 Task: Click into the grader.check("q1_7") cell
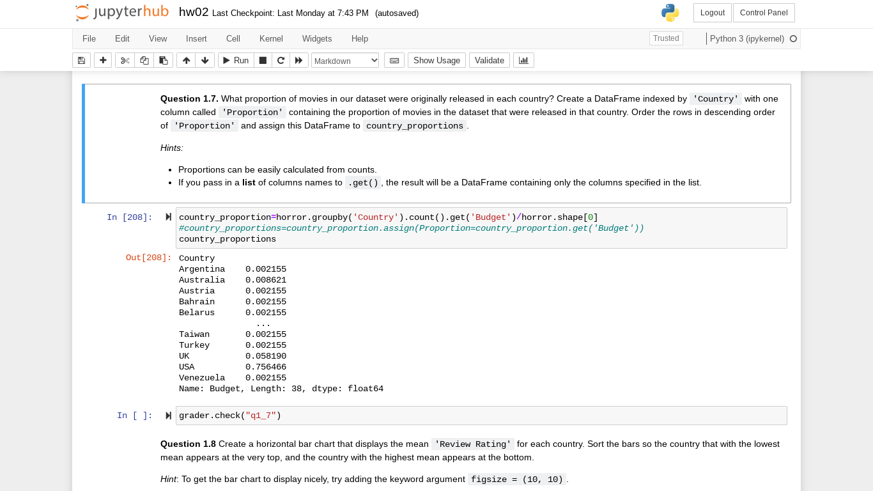[x=481, y=416]
